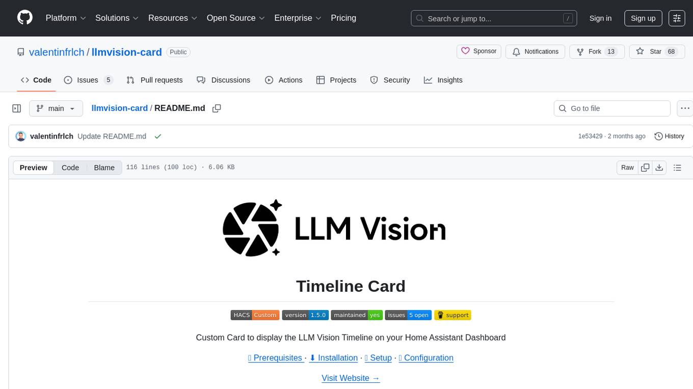Click the llmvision-card breadcrumb link
The image size is (693, 389).
[119, 108]
